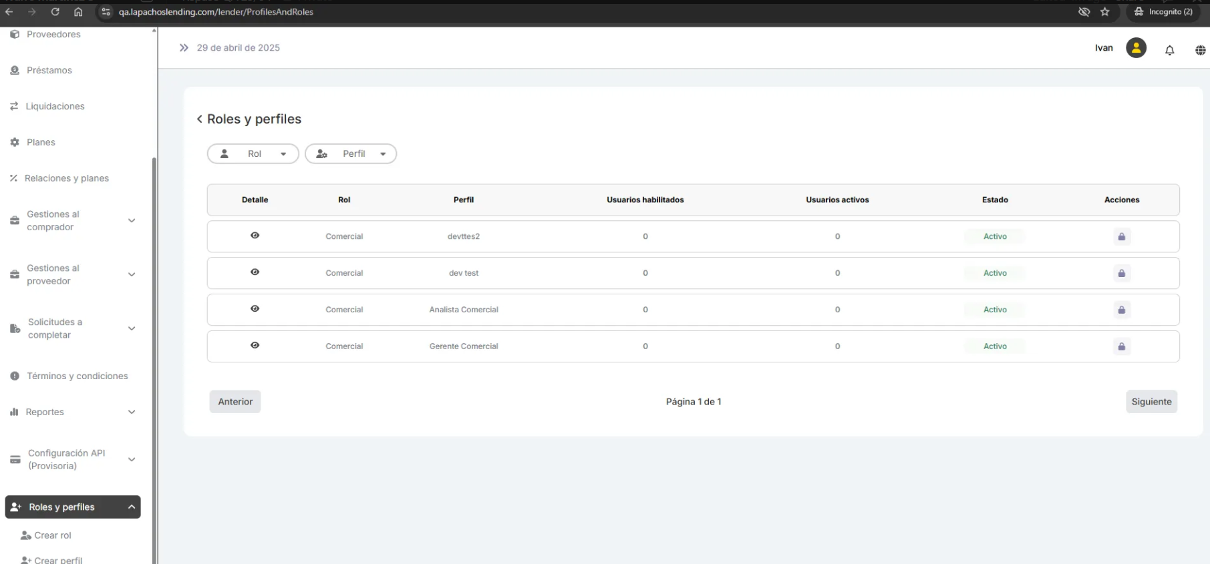Screen dimensions: 1210x564
Task: Click the lock icon for devttes2 profile
Action: tap(1121, 237)
